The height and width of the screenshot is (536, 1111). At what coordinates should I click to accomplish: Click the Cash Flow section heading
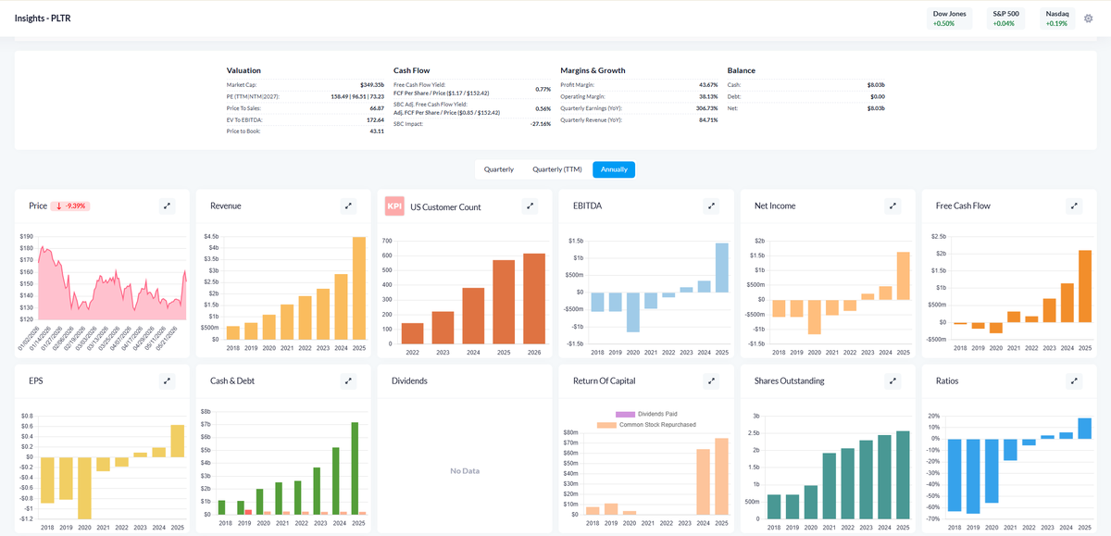coord(411,70)
